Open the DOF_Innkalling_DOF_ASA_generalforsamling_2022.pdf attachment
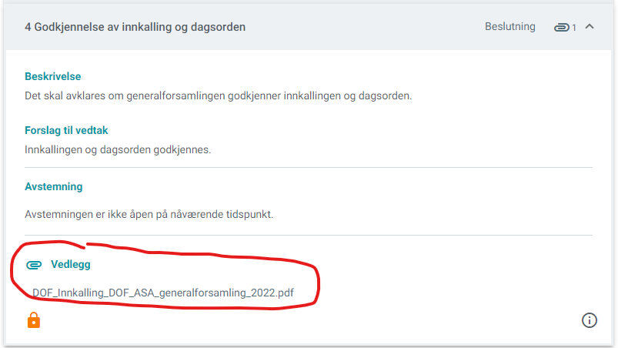618x348 pixels. coord(163,293)
